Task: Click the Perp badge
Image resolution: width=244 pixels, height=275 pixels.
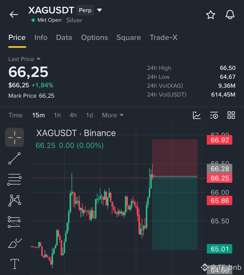Action: (x=85, y=10)
